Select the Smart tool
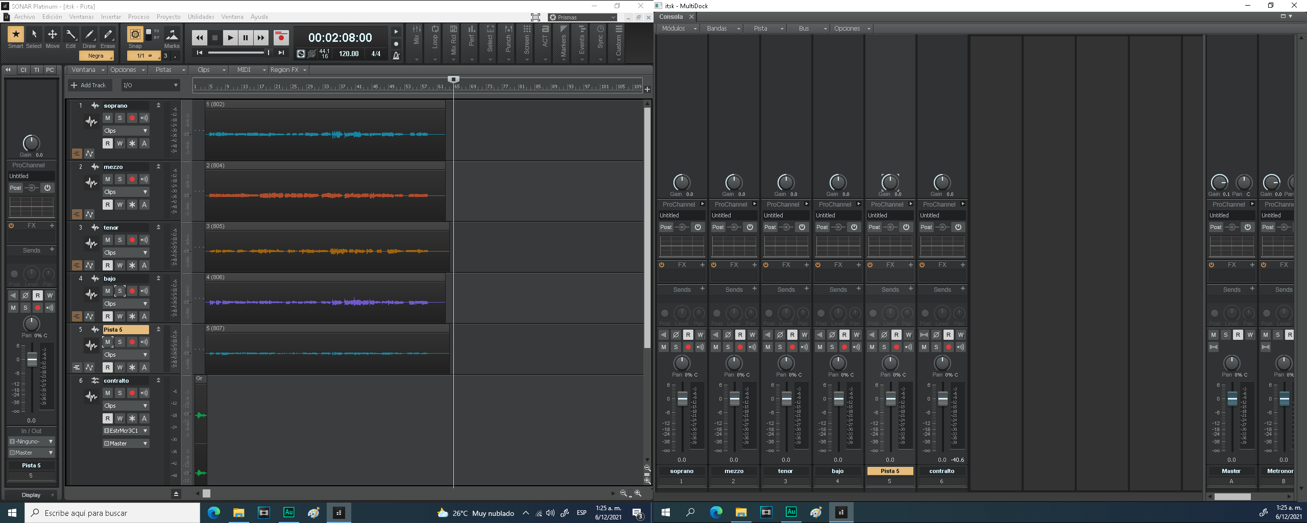The height and width of the screenshot is (523, 1307). tap(15, 35)
